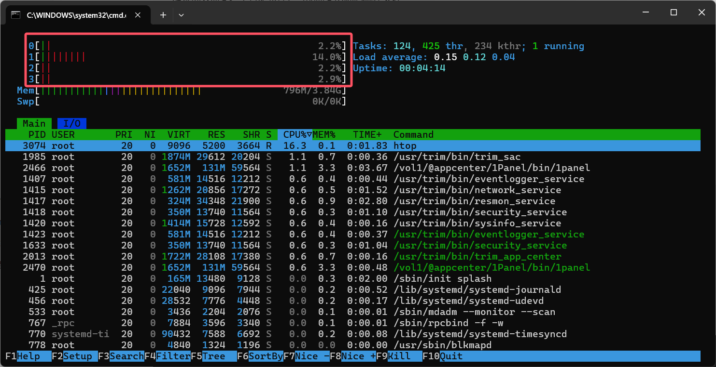Viewport: 716px width, 367px height.
Task: Toggle sort direction on CPU% column header
Action: tap(295, 134)
